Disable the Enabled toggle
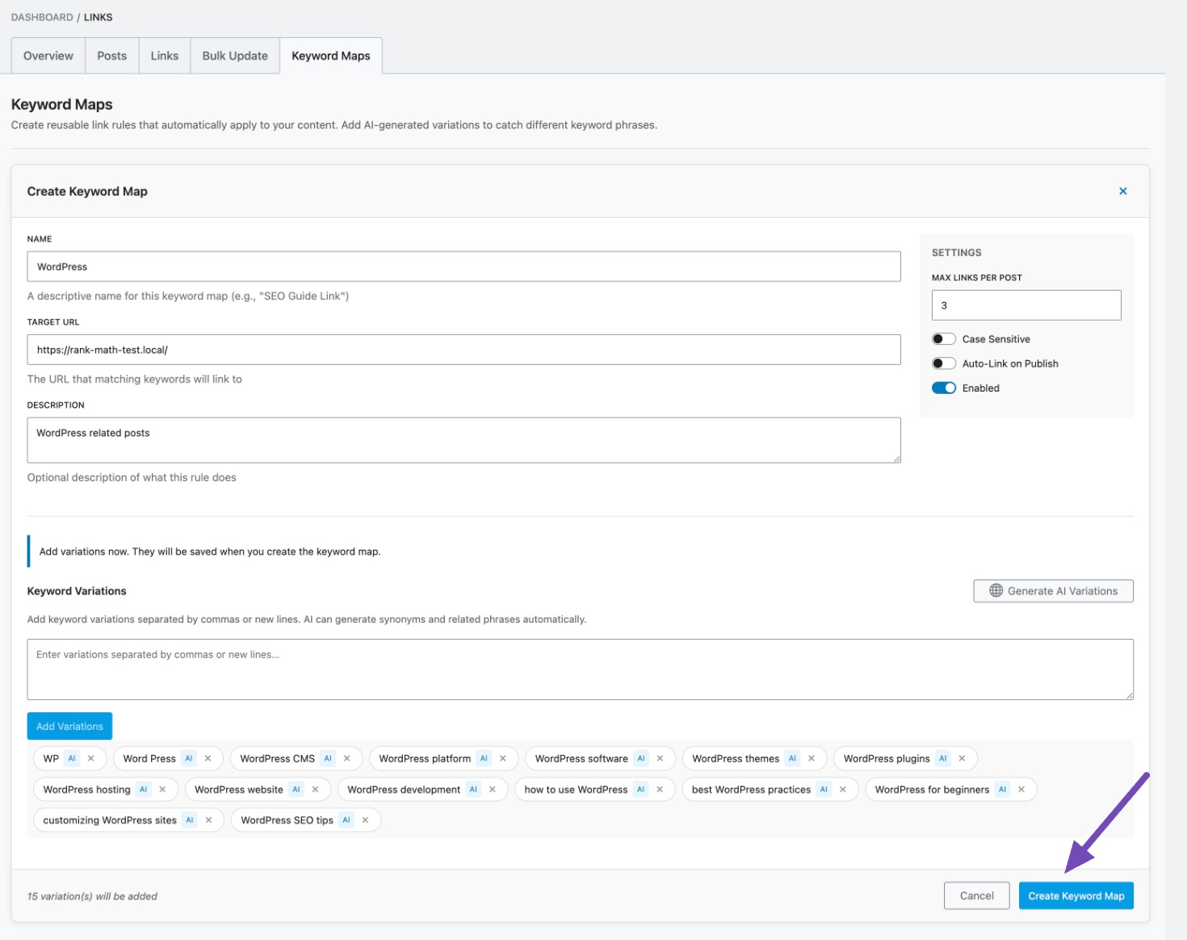Viewport: 1187px width, 940px height. [943, 388]
